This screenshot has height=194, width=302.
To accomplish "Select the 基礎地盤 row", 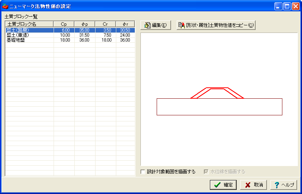I will click(x=70, y=40).
